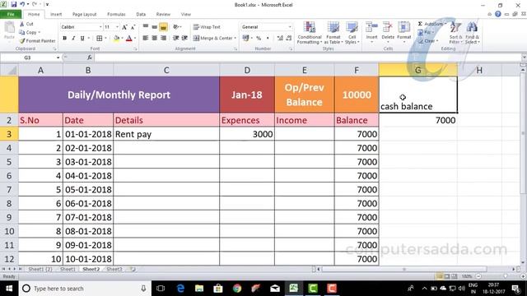Toggle Center horizontal alignment
The height and width of the screenshot is (296, 527).
pyautogui.click(x=154, y=39)
